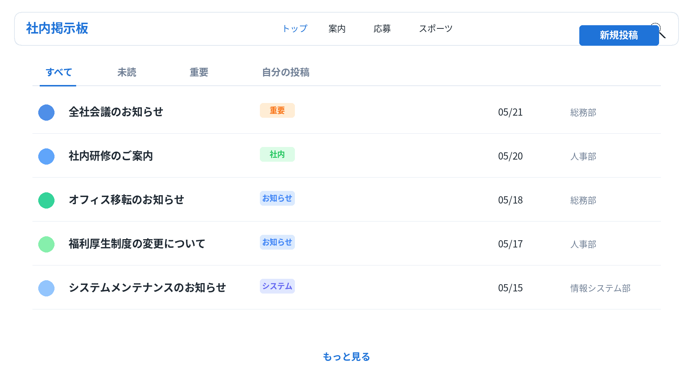Image resolution: width=693 pixels, height=389 pixels.
Task: Click the お知らせ tag on 福利厚生制度 row
Action: [277, 242]
